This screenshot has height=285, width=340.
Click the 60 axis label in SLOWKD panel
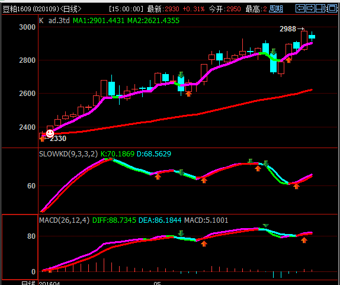tap(31, 186)
